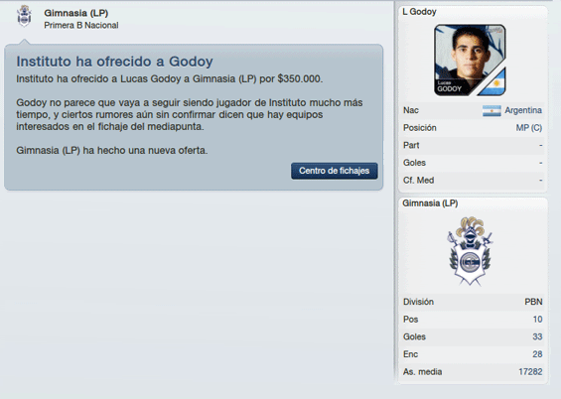561x399 pixels.
Task: Click the As. media 17282 attendance row
Action: 473,372
